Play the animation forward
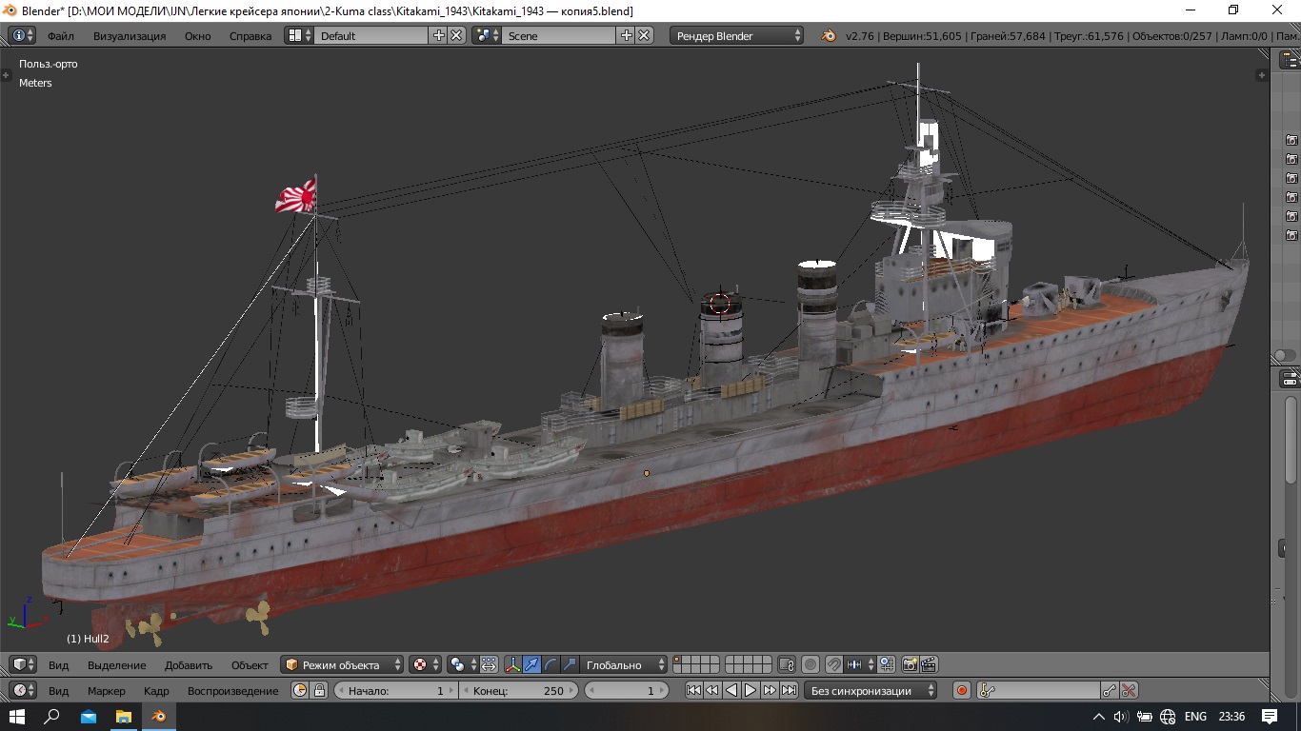Screen dimensions: 1301x731 [751, 690]
